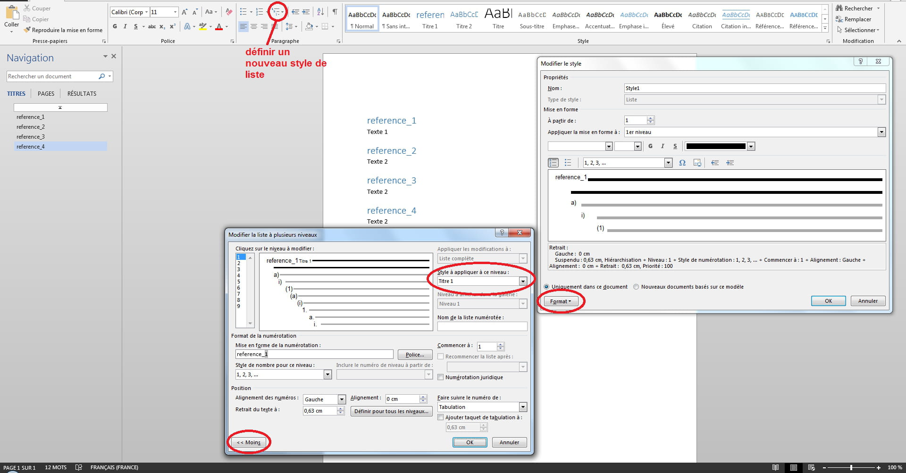This screenshot has height=473, width=906.
Task: Click the Reproduire la mise en forme brush
Action: [x=27, y=30]
